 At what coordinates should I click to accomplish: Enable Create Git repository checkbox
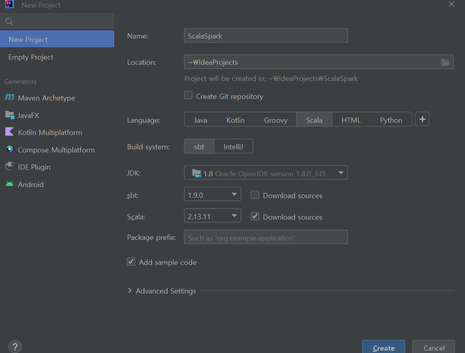[x=188, y=95]
